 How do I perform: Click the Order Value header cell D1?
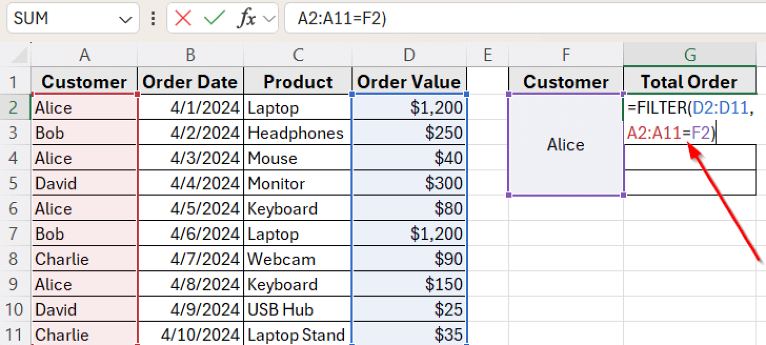(x=409, y=81)
